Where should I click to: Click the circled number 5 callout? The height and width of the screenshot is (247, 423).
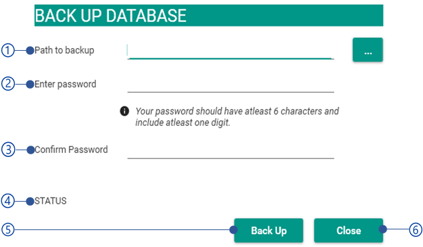click(x=8, y=229)
